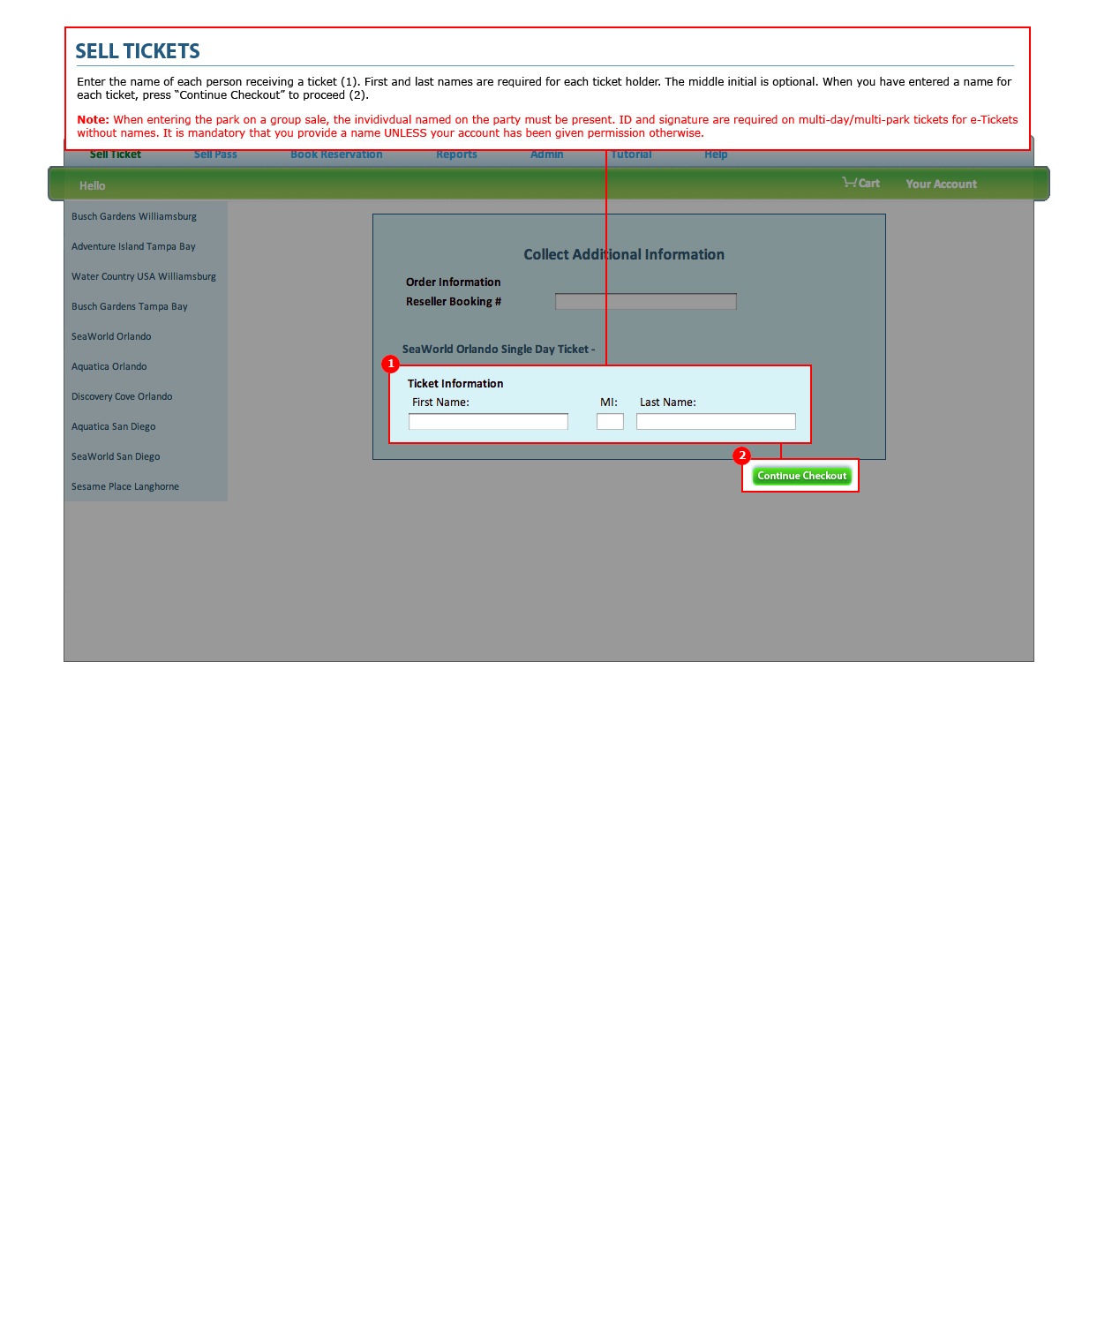This screenshot has height=1324, width=1097.
Task: Open the Sell Pass tab
Action: pyautogui.click(x=215, y=155)
